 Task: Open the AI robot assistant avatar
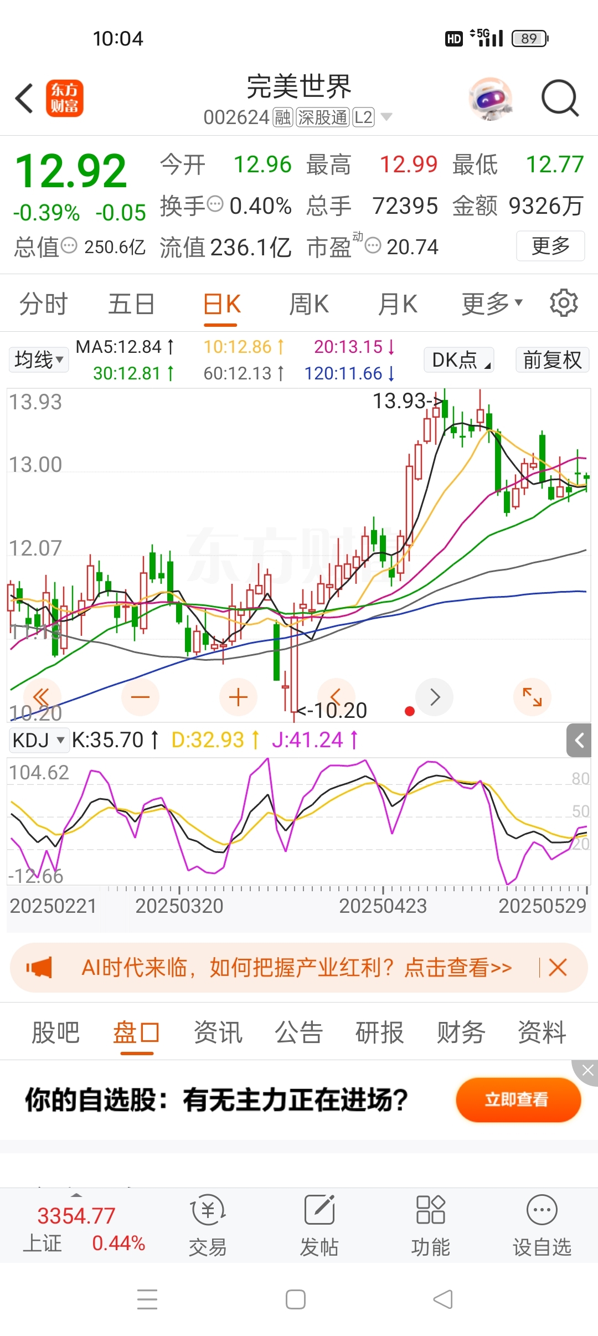[x=491, y=99]
